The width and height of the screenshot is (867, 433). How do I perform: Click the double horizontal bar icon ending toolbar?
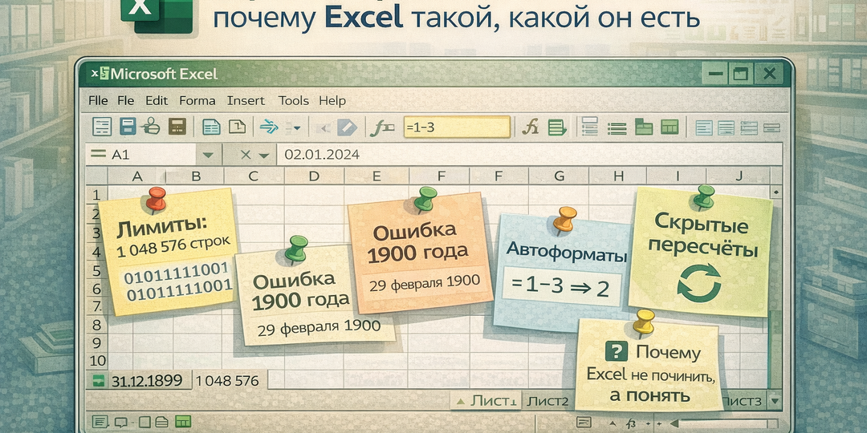click(x=771, y=127)
